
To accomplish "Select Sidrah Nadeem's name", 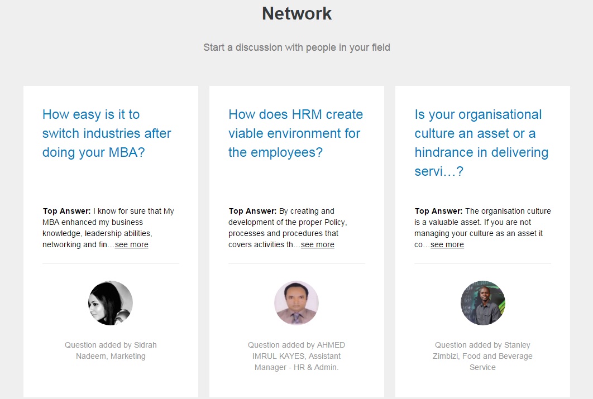I will tap(111, 350).
